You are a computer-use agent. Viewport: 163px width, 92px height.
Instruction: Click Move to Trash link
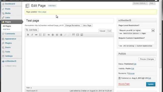point(124,84)
